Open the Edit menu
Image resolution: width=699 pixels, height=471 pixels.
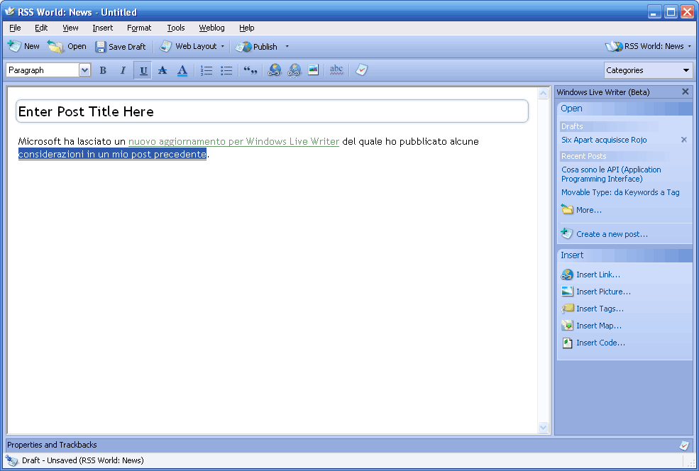(x=41, y=28)
